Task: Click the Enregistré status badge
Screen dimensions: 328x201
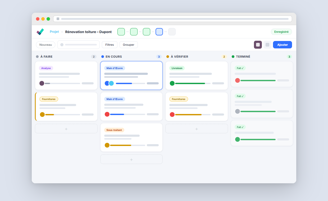Action: (281, 32)
